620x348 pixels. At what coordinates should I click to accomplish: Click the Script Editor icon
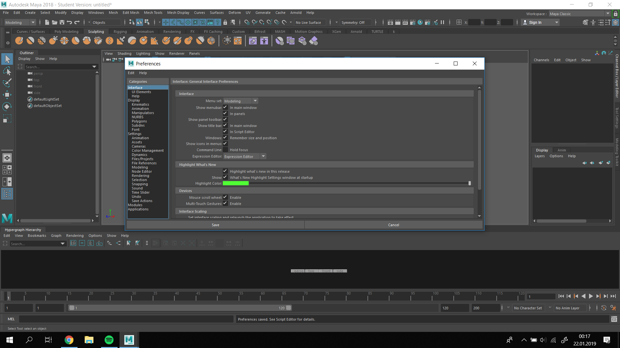click(x=614, y=319)
